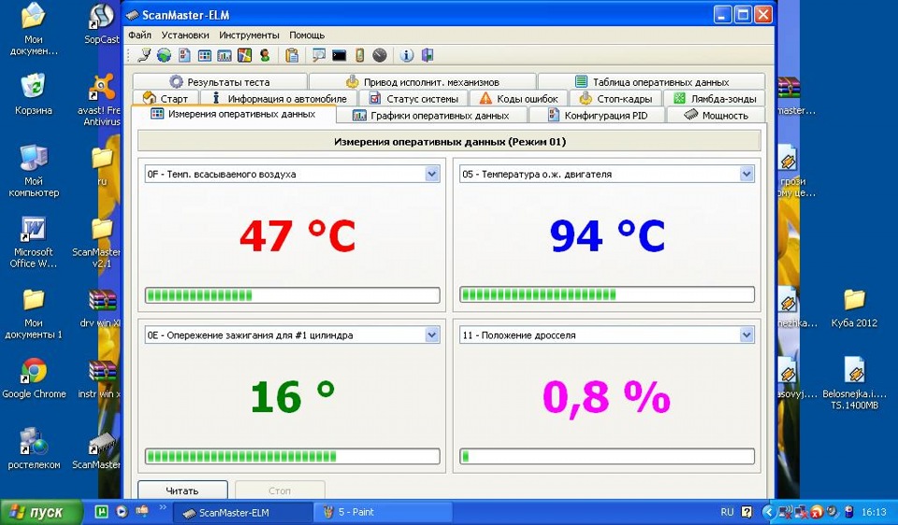Open the пуск Start button
The height and width of the screenshot is (525, 898).
pyautogui.click(x=41, y=512)
